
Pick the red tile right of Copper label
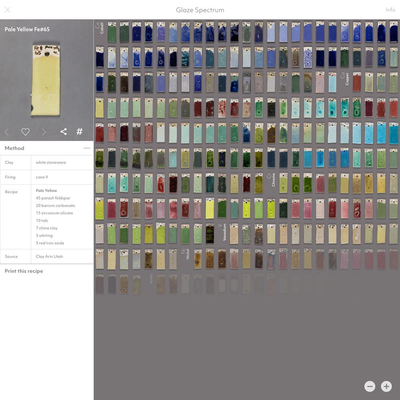click(x=357, y=82)
